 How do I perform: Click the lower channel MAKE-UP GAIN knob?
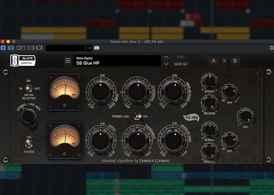[x=174, y=140]
